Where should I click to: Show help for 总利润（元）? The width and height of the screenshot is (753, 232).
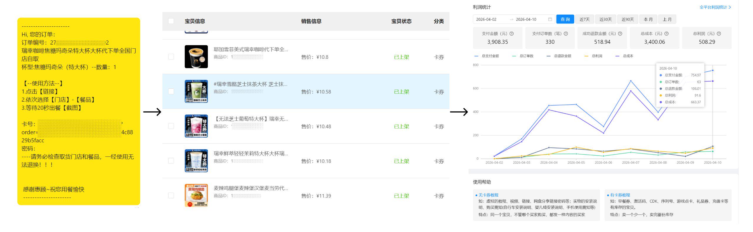tap(719, 34)
